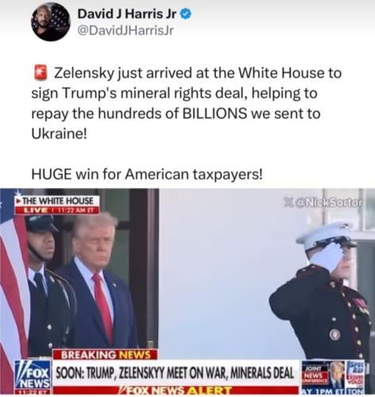Click the David J Harris Jr display name
Viewport: 375px width, 397px height.
click(126, 13)
